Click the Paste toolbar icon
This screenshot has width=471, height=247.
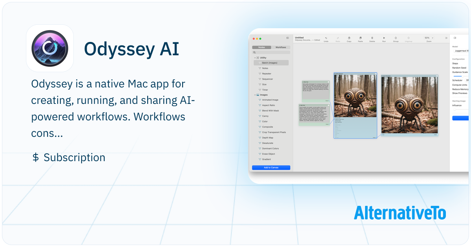point(360,38)
